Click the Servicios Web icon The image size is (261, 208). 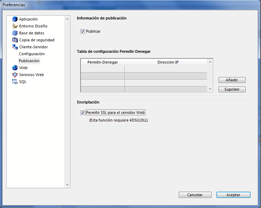(15, 75)
